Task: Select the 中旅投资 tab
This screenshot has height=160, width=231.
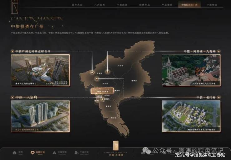Action: pyautogui.click(x=122, y=5)
